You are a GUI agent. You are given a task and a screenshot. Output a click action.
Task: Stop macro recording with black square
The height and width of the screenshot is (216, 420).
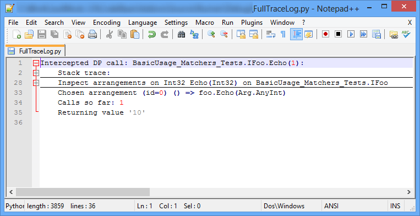pos(339,34)
